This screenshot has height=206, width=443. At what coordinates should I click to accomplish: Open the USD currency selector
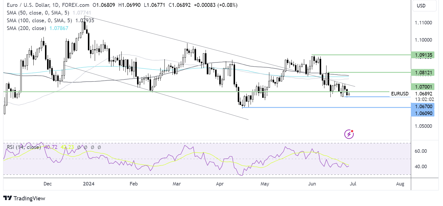tap(425, 6)
